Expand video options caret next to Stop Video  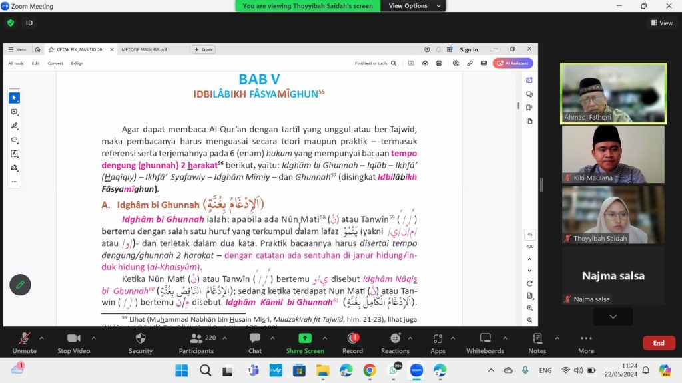point(93,338)
